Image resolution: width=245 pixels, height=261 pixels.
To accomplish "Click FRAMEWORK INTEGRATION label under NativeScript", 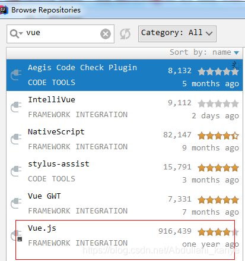I will click(x=78, y=147).
